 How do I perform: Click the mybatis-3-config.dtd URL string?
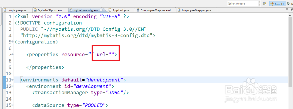86,35
